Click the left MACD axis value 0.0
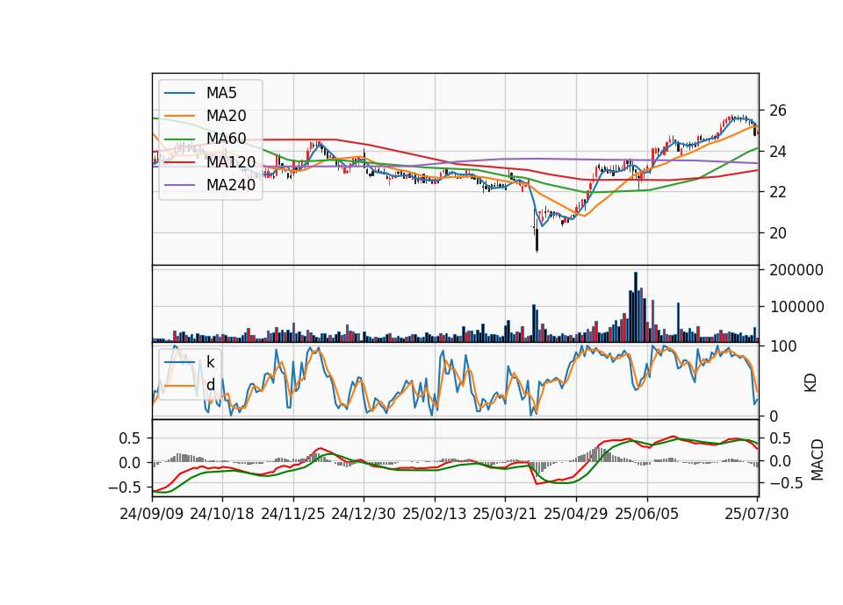843x605 pixels. (130, 463)
